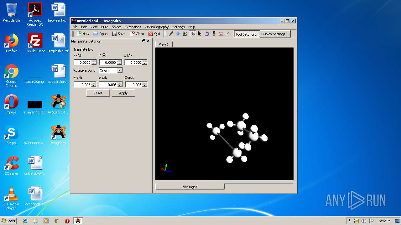This screenshot has height=225, width=401.
Task: Increase Z-axis rotation with up arrow
Action: point(145,83)
